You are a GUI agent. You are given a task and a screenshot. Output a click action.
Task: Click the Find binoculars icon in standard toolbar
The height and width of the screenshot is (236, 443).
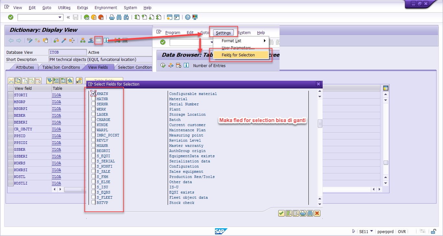[x=119, y=17]
